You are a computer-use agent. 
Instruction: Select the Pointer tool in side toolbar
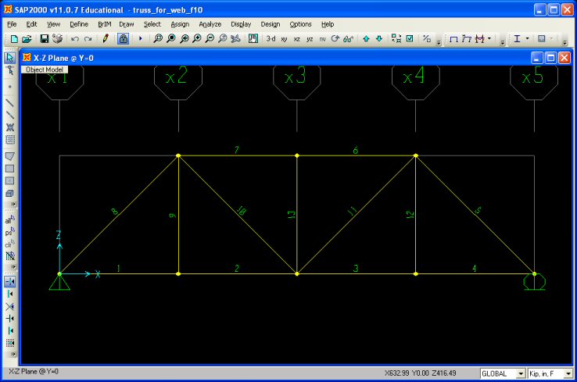point(10,57)
